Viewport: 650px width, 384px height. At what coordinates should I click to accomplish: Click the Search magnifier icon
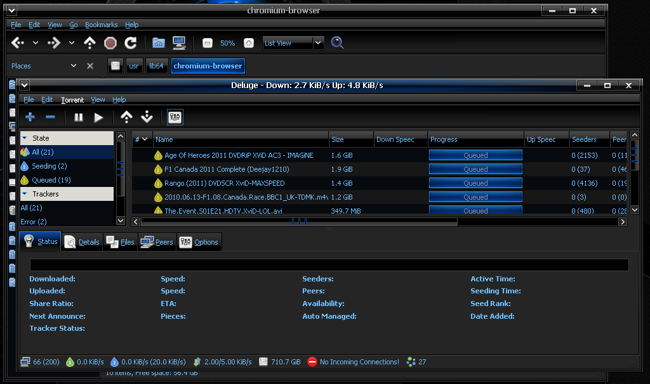[x=337, y=42]
